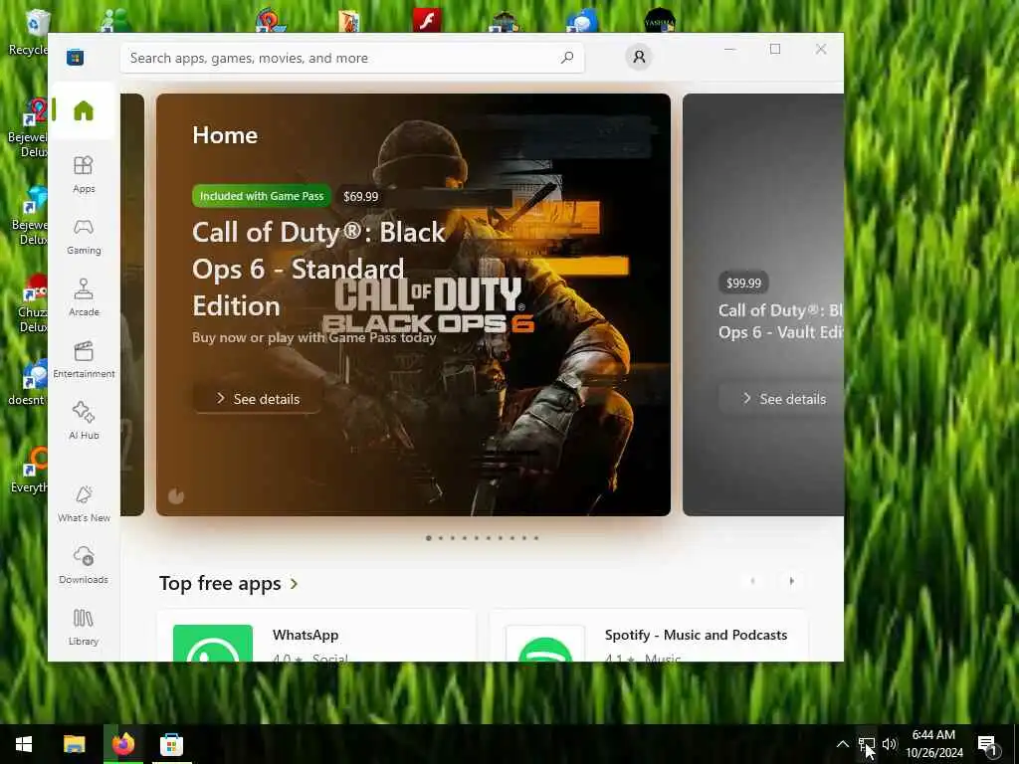Show the next Top free apps page
The width and height of the screenshot is (1019, 764).
point(791,581)
